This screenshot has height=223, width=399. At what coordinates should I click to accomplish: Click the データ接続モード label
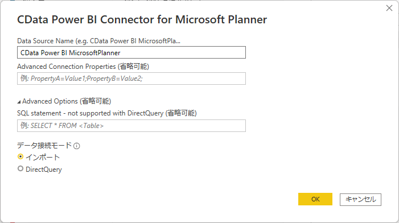coord(44,146)
